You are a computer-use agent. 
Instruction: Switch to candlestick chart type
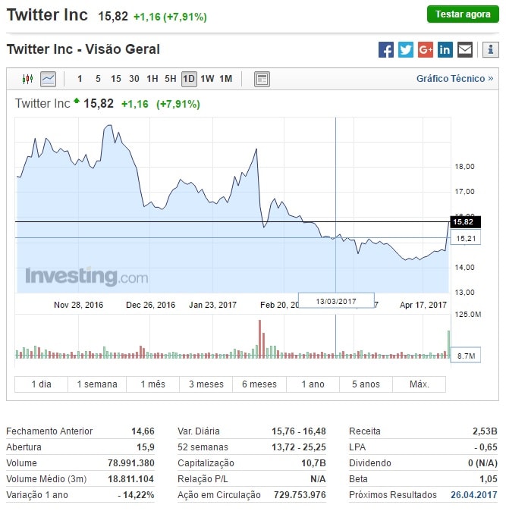(28, 79)
